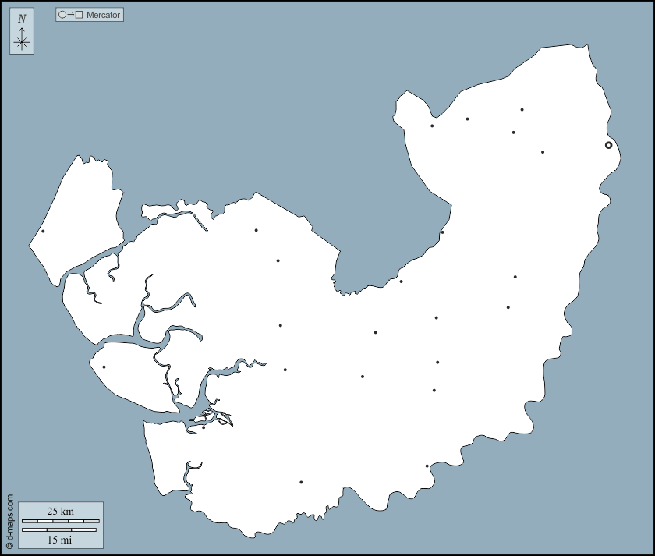Click the kilometer scale bar
Viewport: 655px width, 556px height.
[x=61, y=522]
